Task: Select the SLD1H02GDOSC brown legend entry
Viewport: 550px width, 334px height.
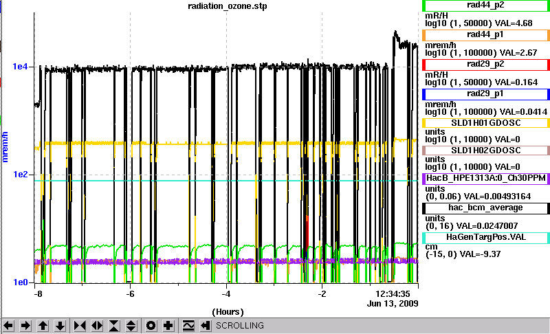Action: 486,151
